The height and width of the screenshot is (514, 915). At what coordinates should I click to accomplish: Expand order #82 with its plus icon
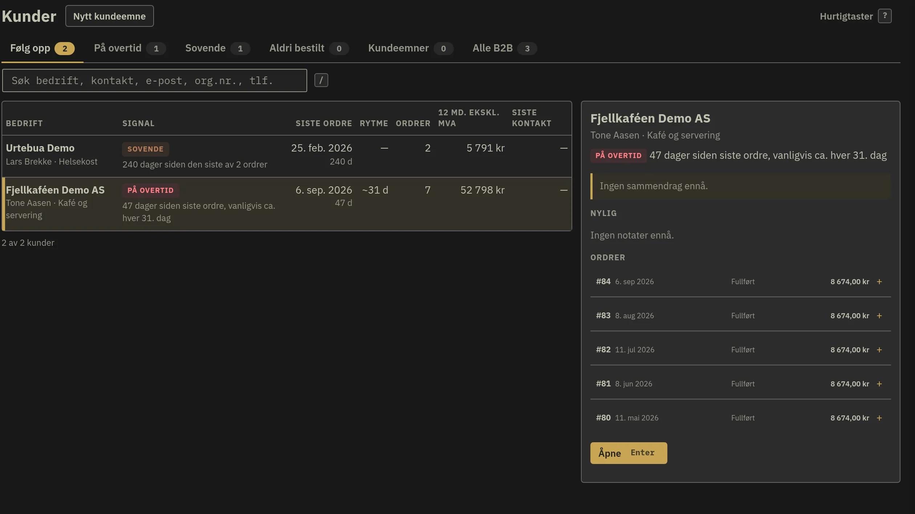(x=879, y=350)
